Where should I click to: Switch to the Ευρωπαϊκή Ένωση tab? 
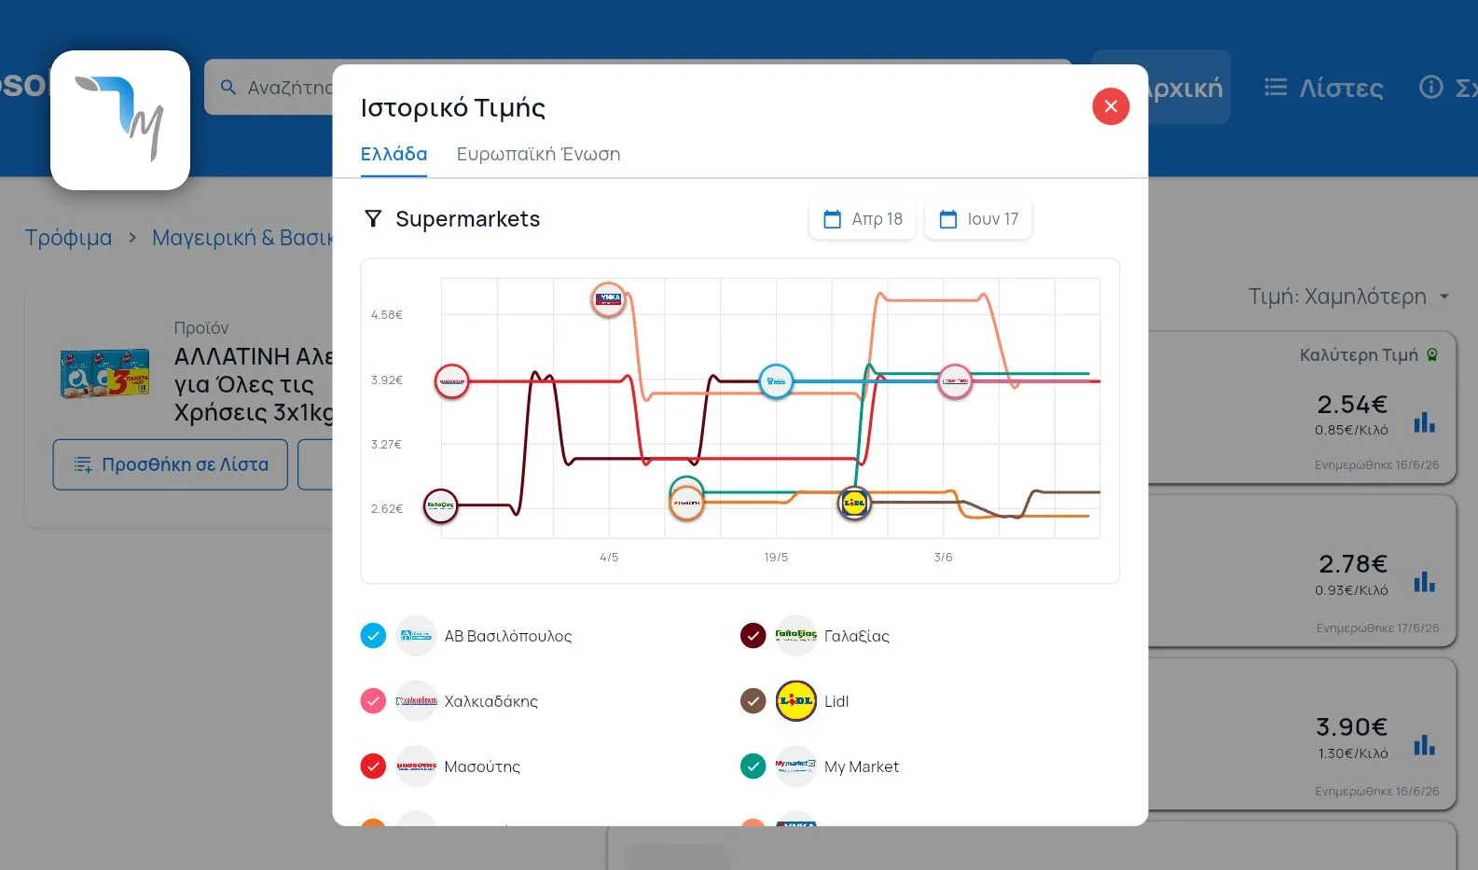click(538, 155)
